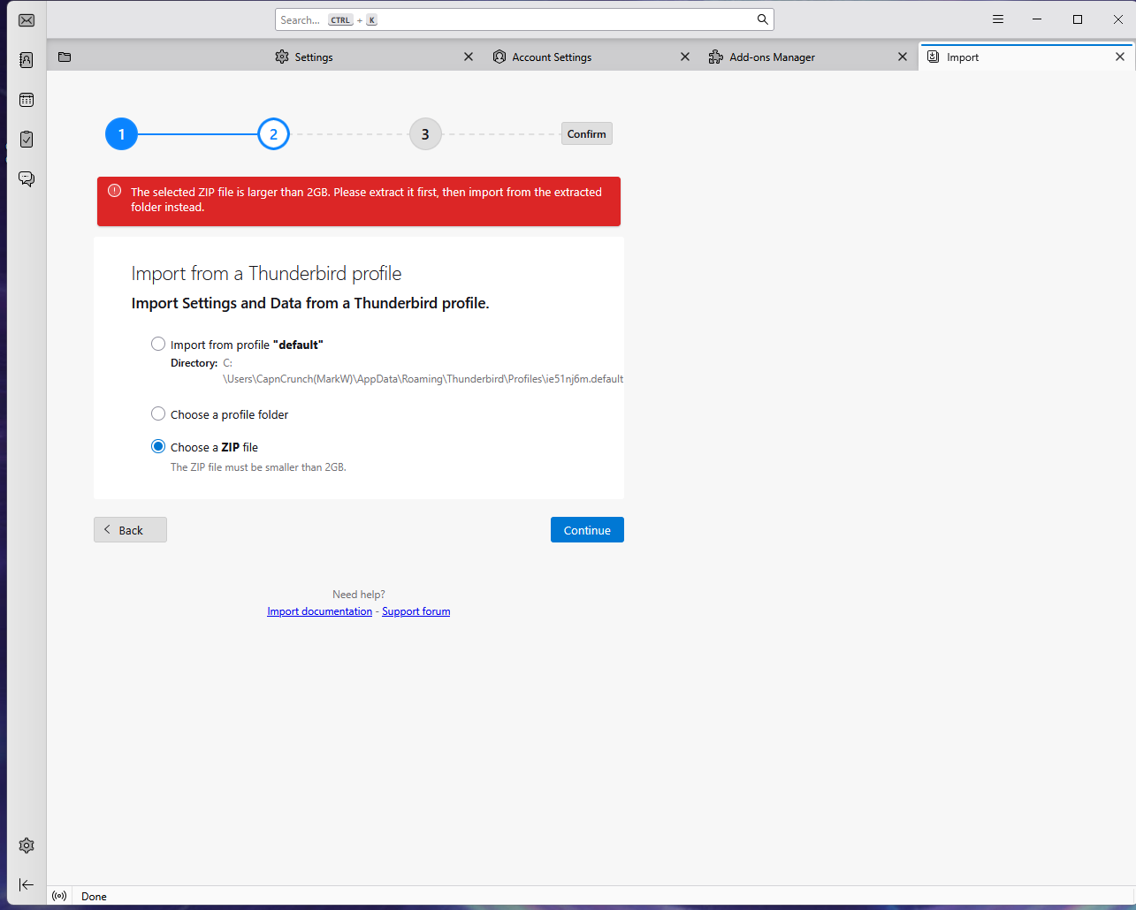Select Choose a profile folder option
The height and width of the screenshot is (910, 1136).
click(158, 413)
